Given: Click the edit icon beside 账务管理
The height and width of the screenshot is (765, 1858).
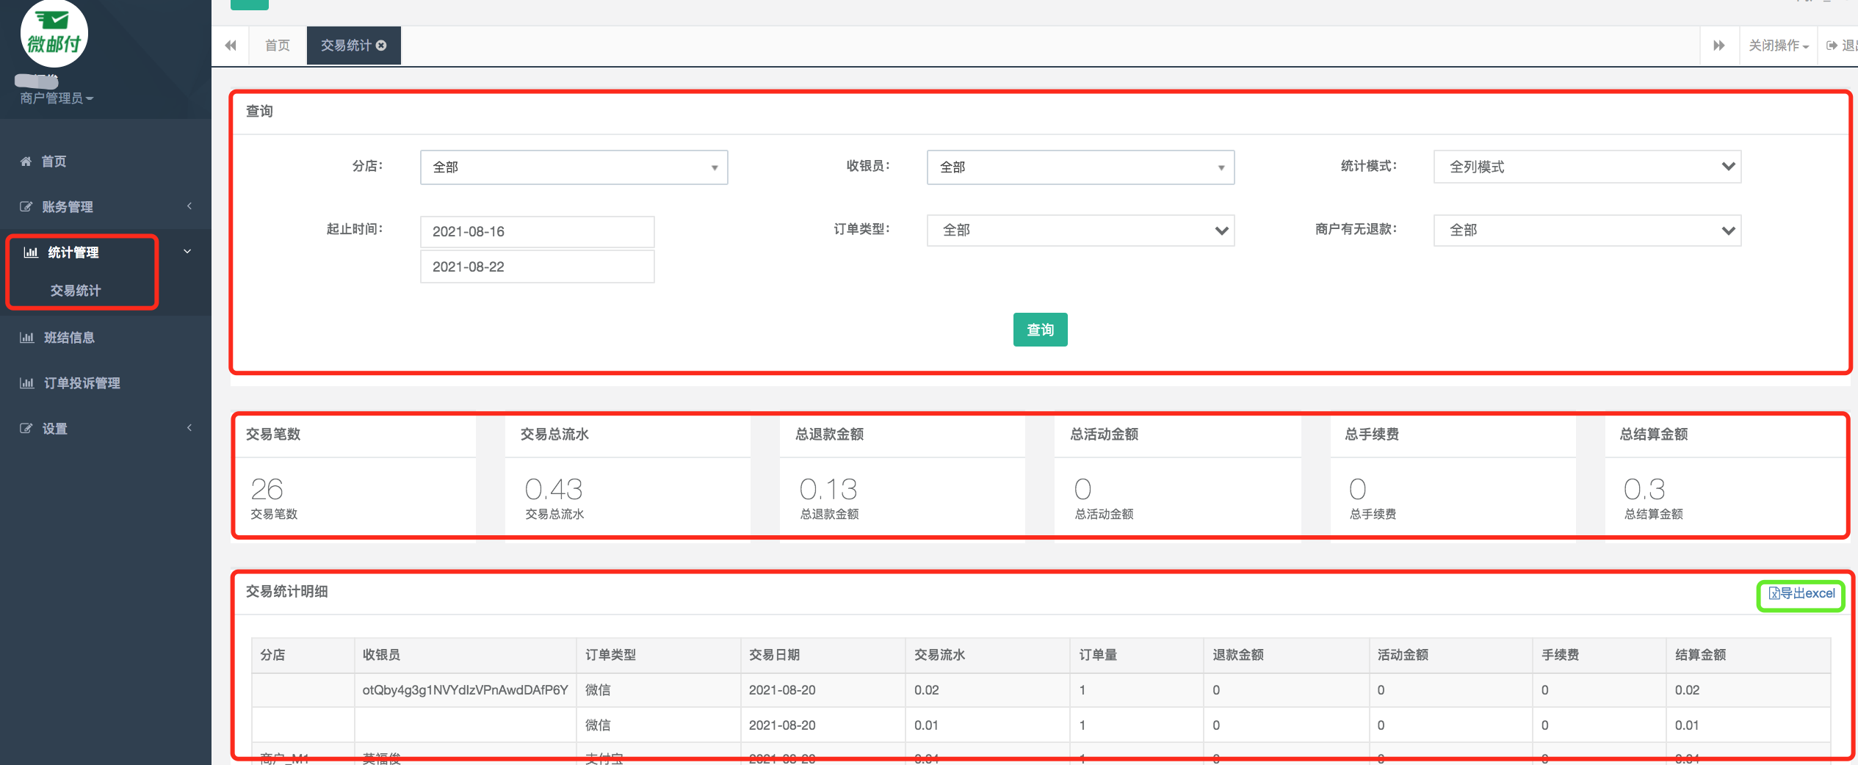Looking at the screenshot, I should 26,207.
